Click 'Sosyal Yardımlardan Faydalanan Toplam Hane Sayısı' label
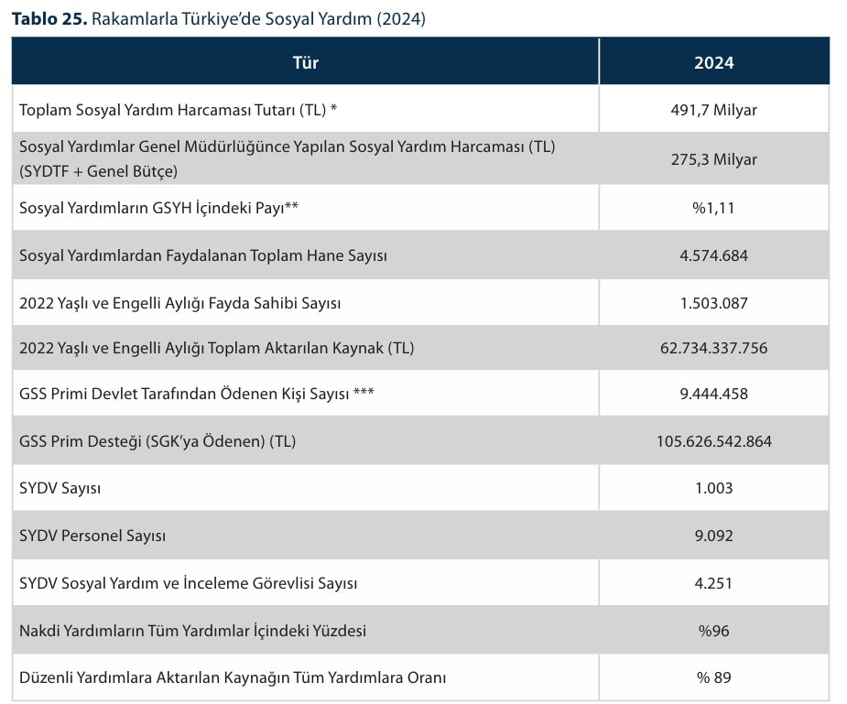This screenshot has height=704, width=847. click(203, 255)
